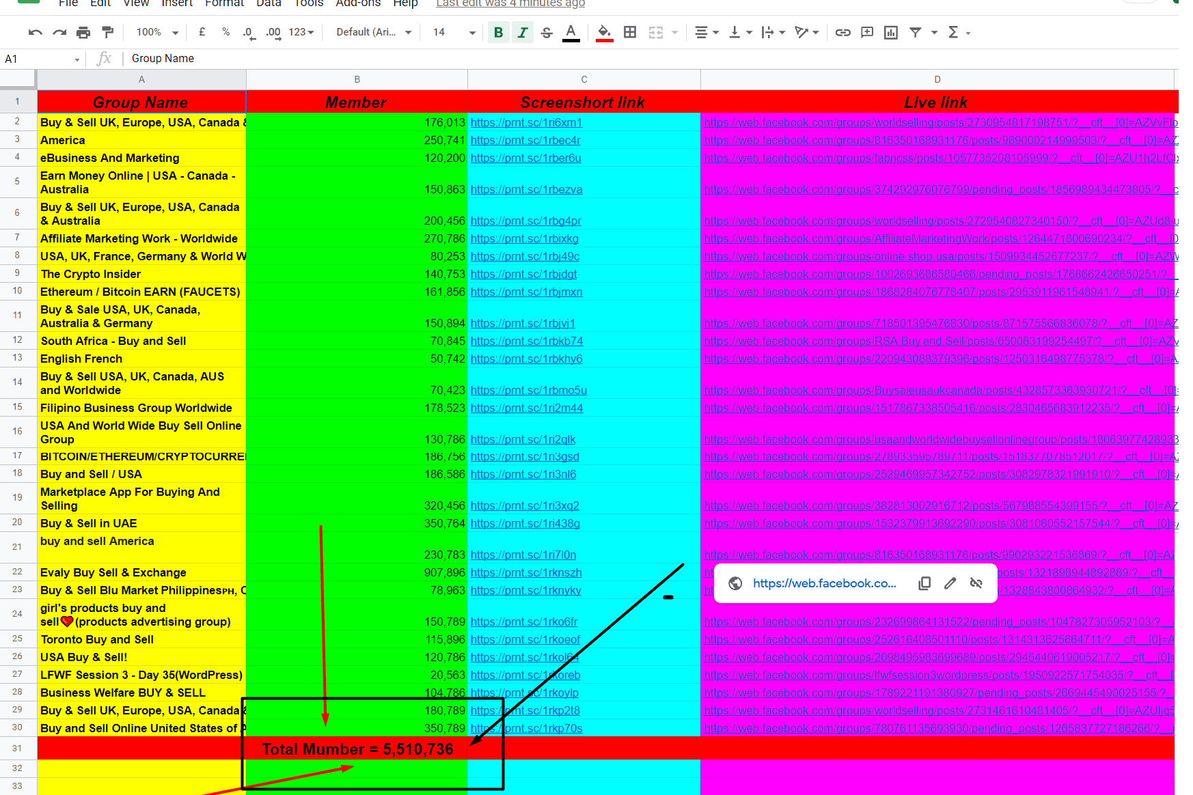Screen dimensions: 1193x795
Task: Copy link icon in the link popup
Action: [x=924, y=583]
